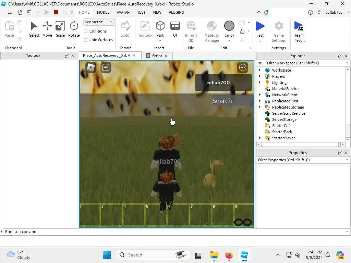Open the FILE menu
The width and height of the screenshot is (351, 263).
(x=8, y=12)
